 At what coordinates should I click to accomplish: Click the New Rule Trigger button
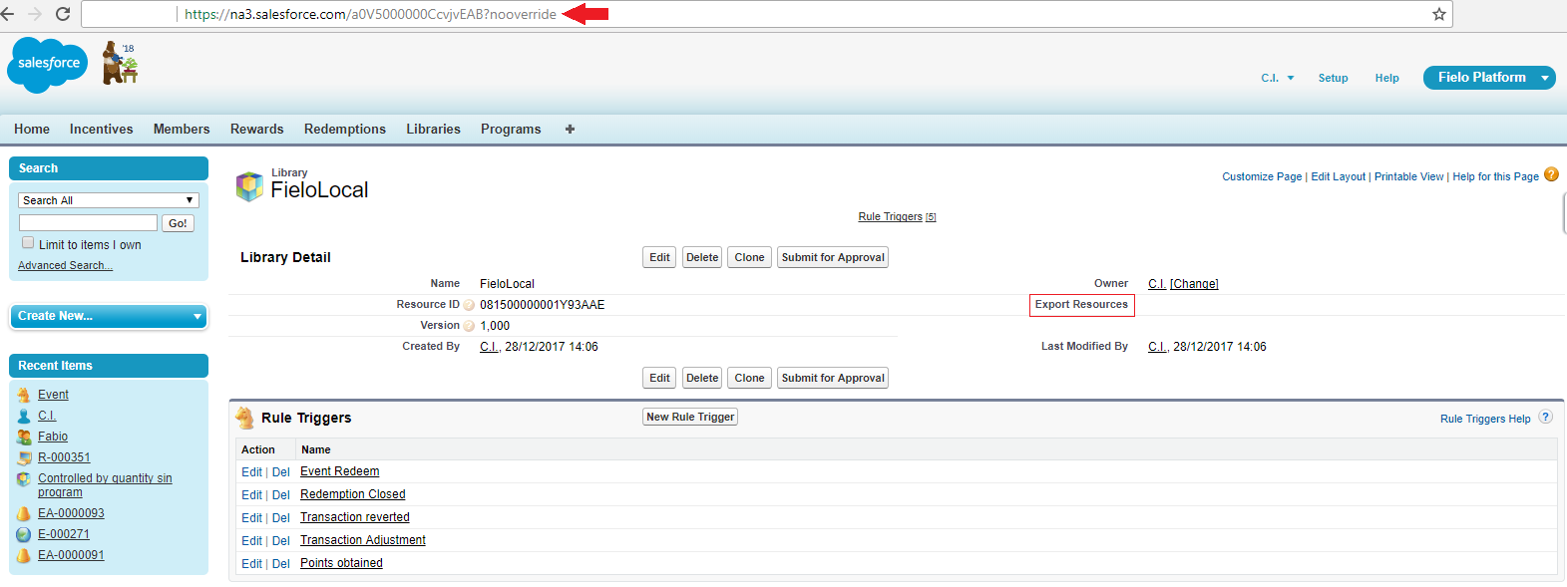point(690,417)
